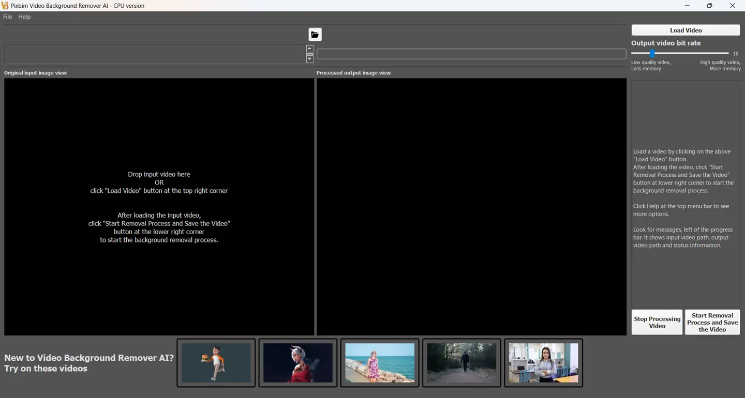Click 'New to Video Background Remover AI?' text
This screenshot has width=745, height=398.
(89, 358)
